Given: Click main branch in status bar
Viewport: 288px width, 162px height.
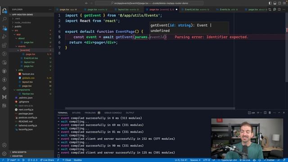Looking at the screenshot, I should [12, 160].
